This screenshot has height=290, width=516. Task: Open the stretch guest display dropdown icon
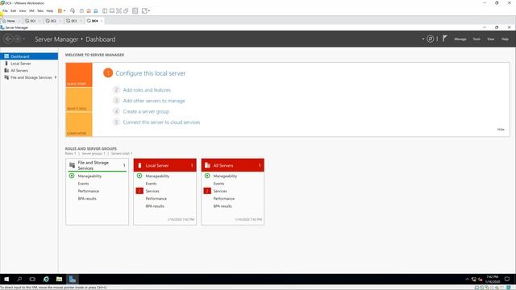[x=145, y=10]
